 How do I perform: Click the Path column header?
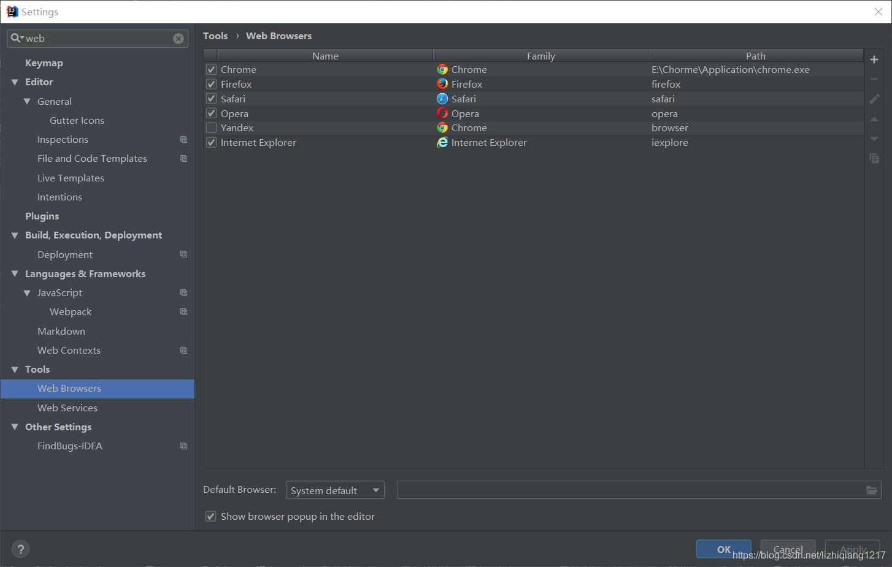click(756, 56)
